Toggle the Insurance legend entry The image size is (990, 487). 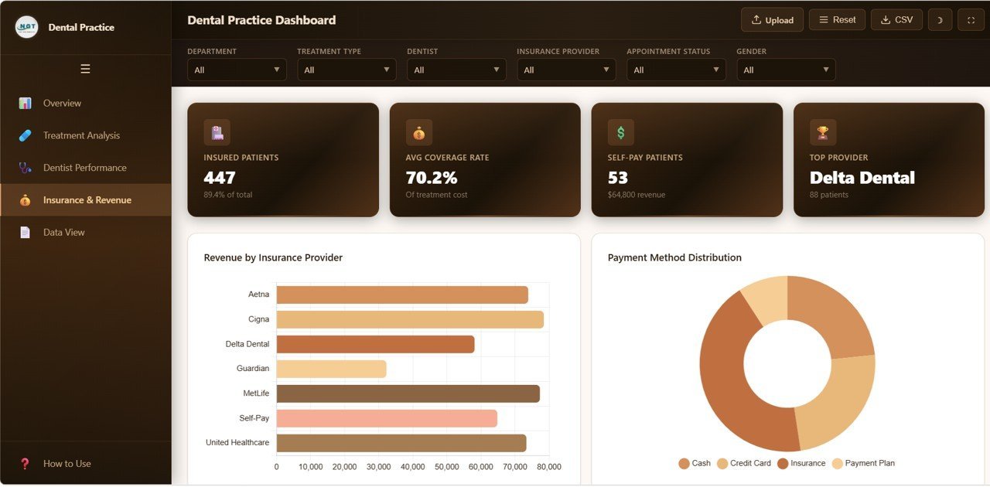click(801, 462)
